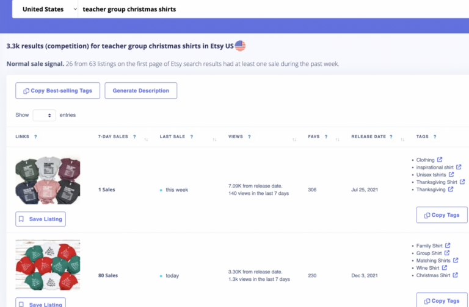
Task: Click the Copy Best-selling Tags button
Action: (x=57, y=91)
